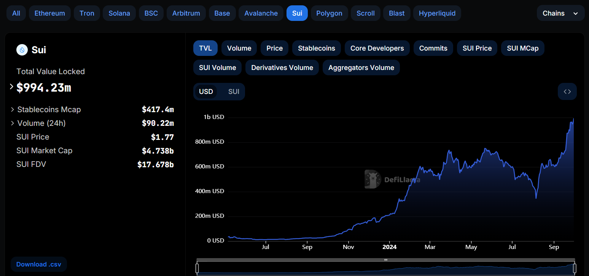Viewport: 589px width, 276px height.
Task: Click the $4.738b market cap value
Action: pyautogui.click(x=158, y=151)
